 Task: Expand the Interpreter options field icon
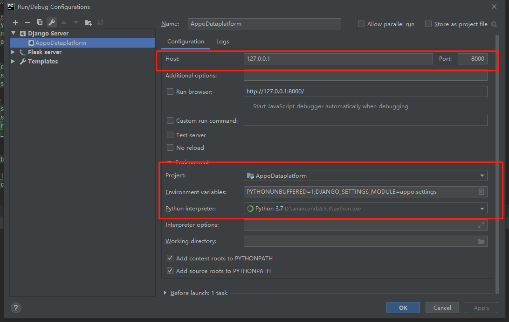pyautogui.click(x=481, y=225)
